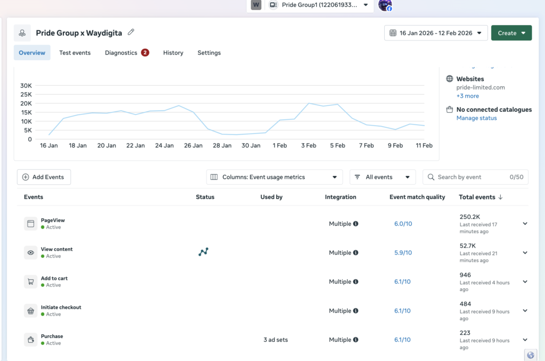Image resolution: width=545 pixels, height=361 pixels.
Task: Click the Add to cart icon
Action: click(x=31, y=282)
